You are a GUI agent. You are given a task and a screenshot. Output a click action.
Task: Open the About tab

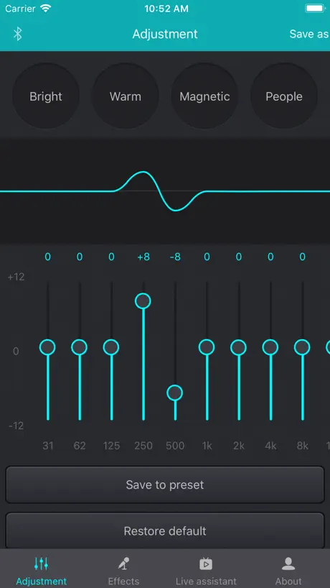coord(288,571)
